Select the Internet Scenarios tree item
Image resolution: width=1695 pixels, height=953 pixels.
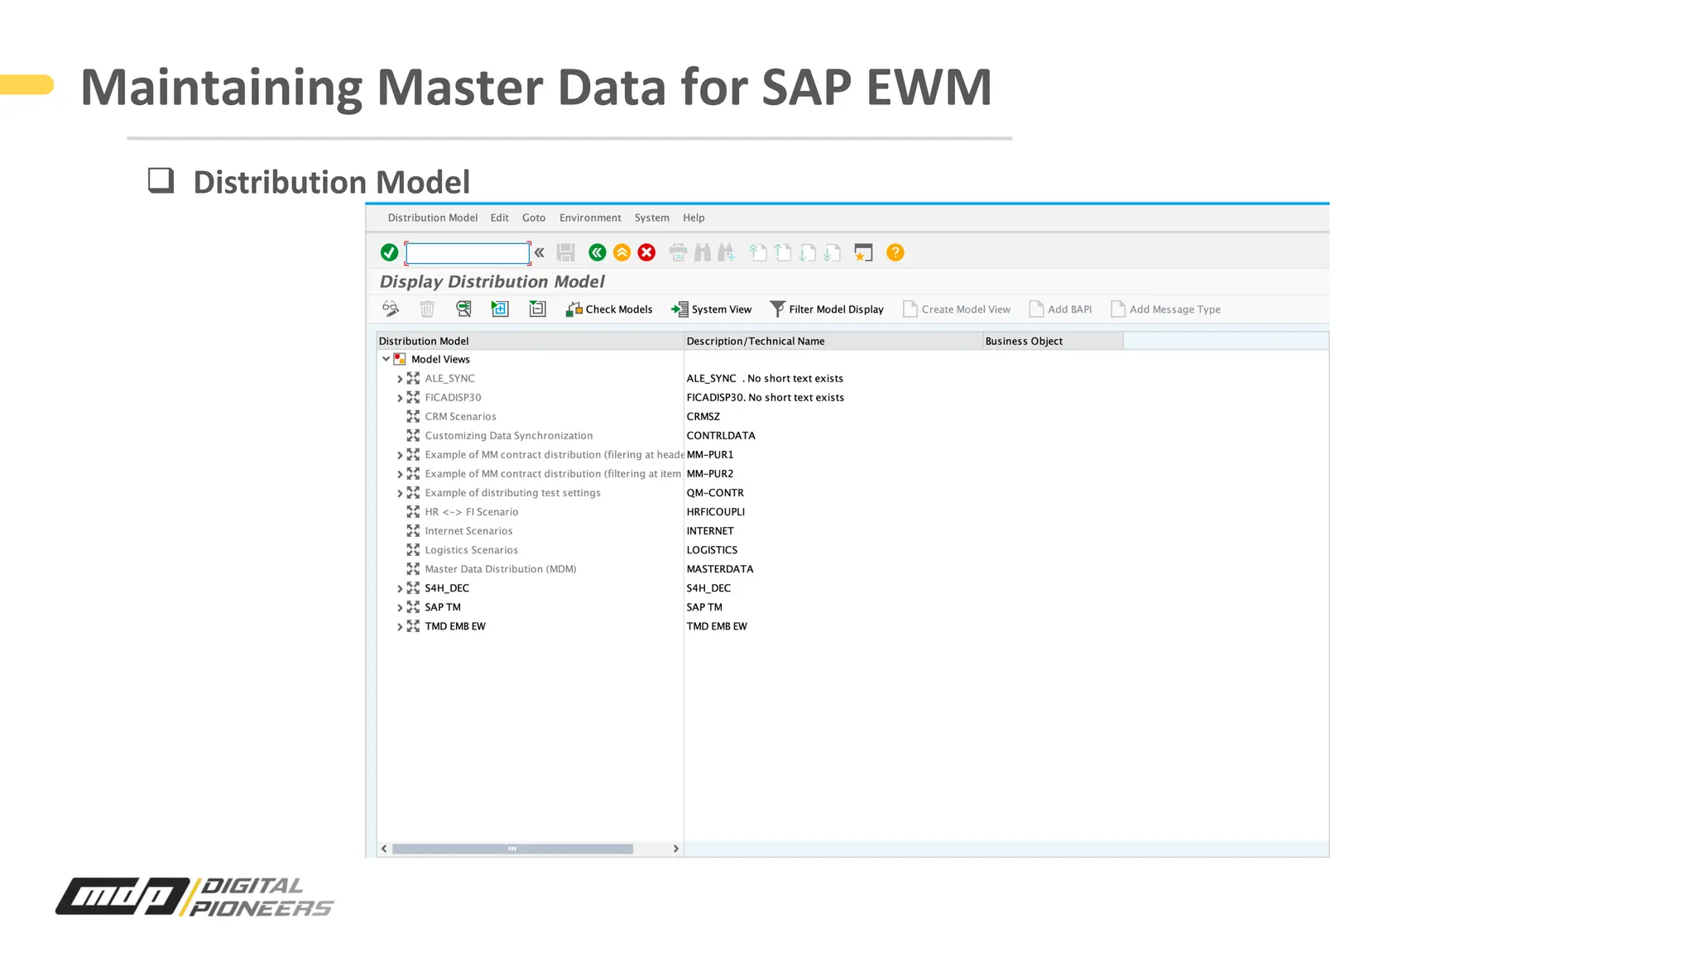tap(468, 531)
